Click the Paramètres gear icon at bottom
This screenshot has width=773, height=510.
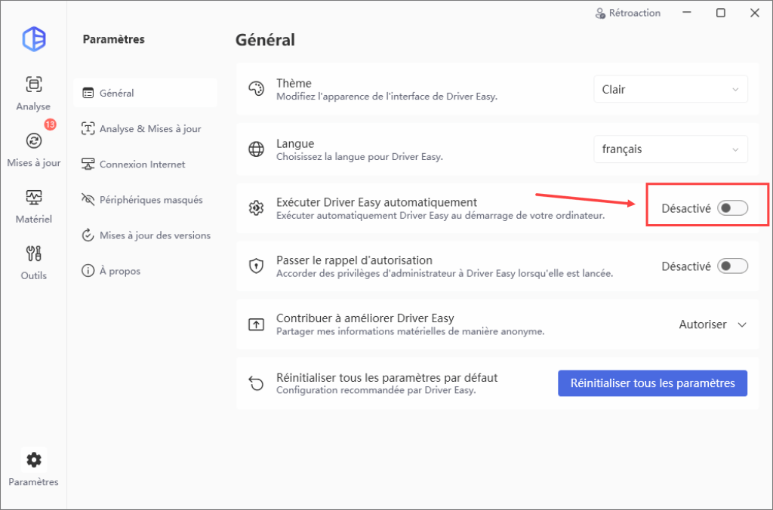(x=33, y=459)
